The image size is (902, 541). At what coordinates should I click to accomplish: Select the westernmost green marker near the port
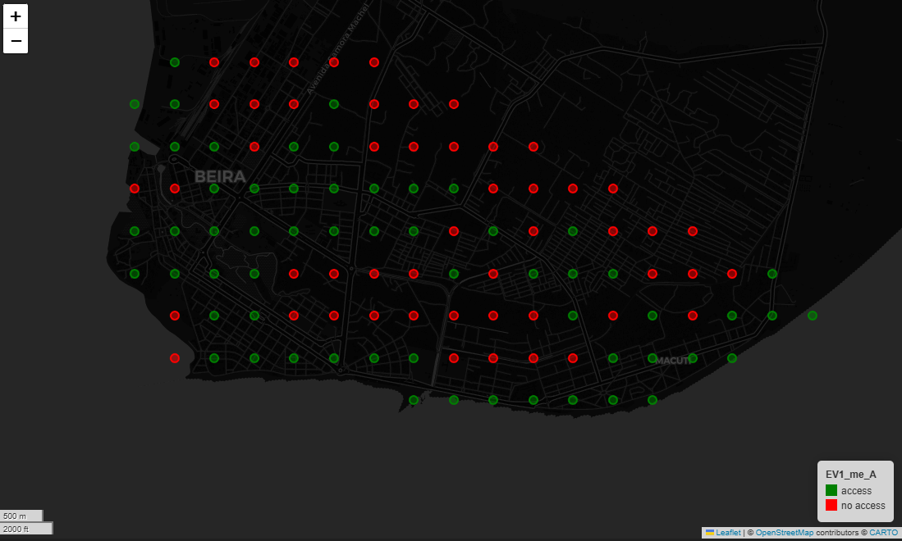tap(134, 103)
